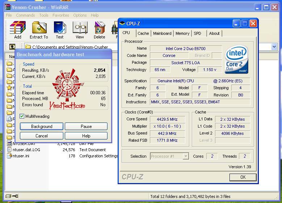
Task: Click the Background button in benchmark dialog
Action: [42, 126]
